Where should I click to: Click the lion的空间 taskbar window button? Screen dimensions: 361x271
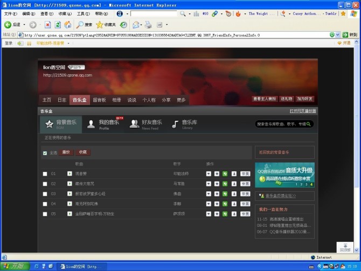(82, 267)
